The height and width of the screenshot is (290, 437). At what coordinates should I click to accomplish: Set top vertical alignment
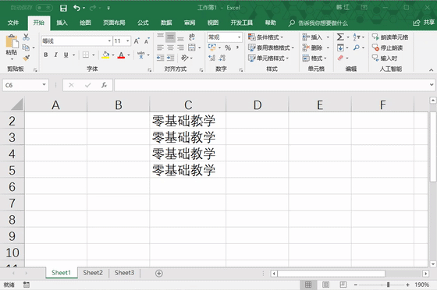tap(160, 36)
